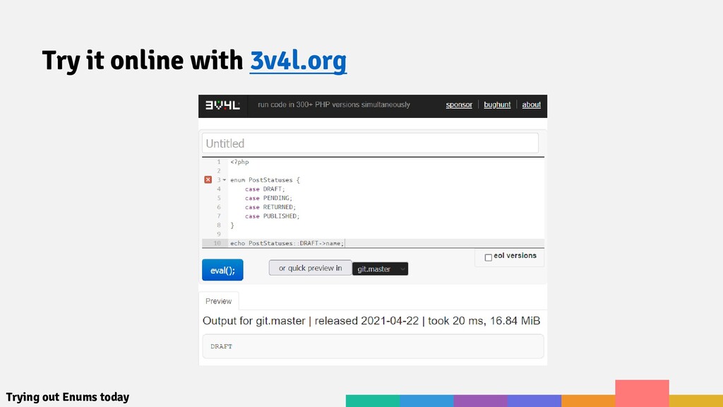Viewport: 723px width, 407px height.
Task: Click the 'Output for git.master' heading text
Action: point(371,321)
